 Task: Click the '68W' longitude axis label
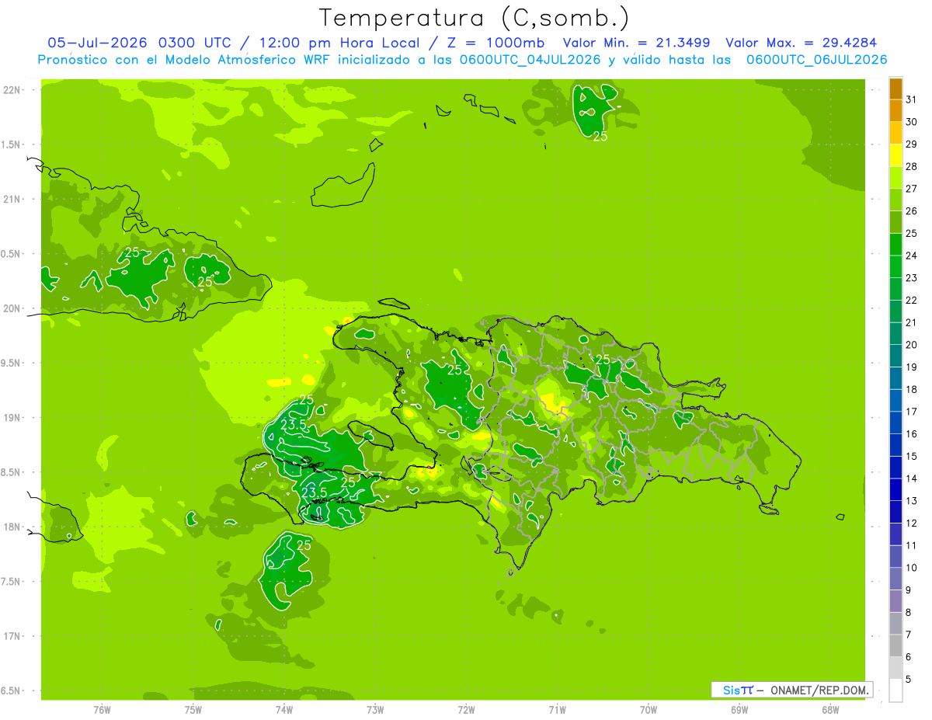tap(830, 710)
